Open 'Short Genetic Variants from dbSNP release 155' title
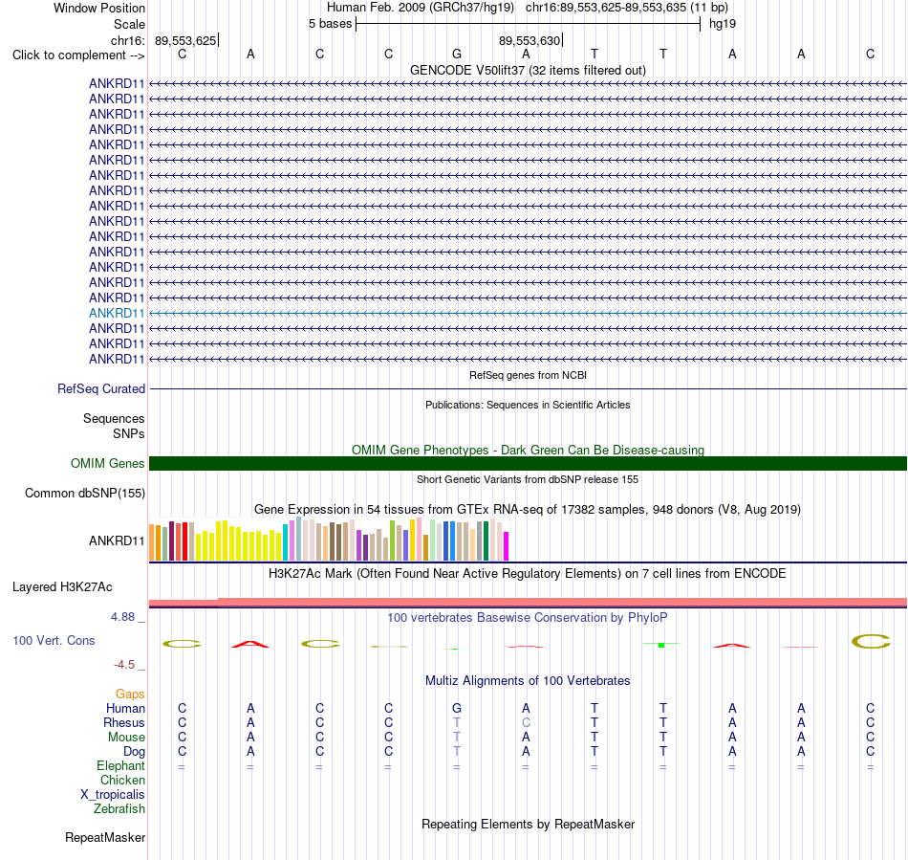This screenshot has width=908, height=860. point(528,479)
